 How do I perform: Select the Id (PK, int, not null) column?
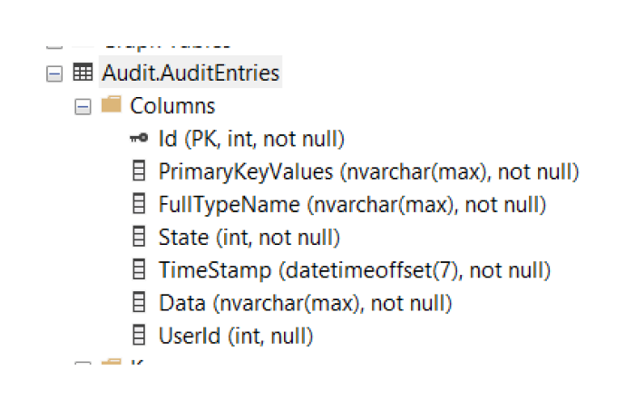251,139
